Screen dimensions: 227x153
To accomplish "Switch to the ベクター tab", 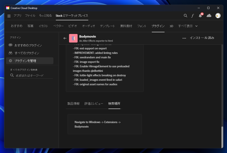I will pos(58,26).
